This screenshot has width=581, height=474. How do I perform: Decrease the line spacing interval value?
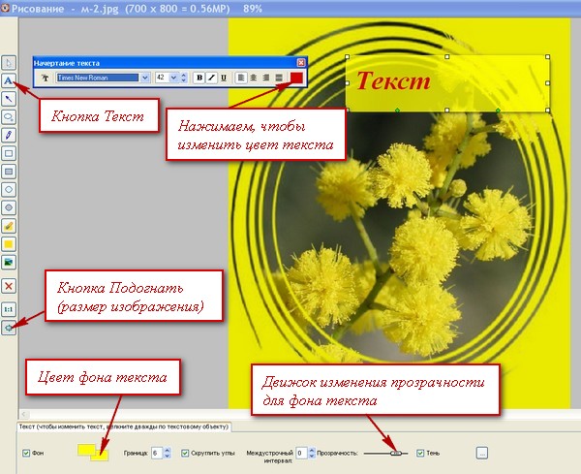(312, 456)
